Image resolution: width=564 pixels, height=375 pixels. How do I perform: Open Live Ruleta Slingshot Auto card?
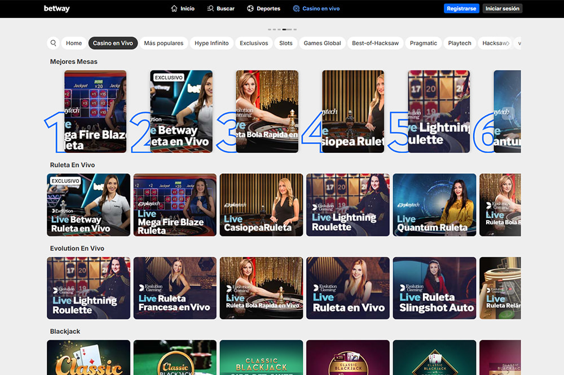[434, 288]
